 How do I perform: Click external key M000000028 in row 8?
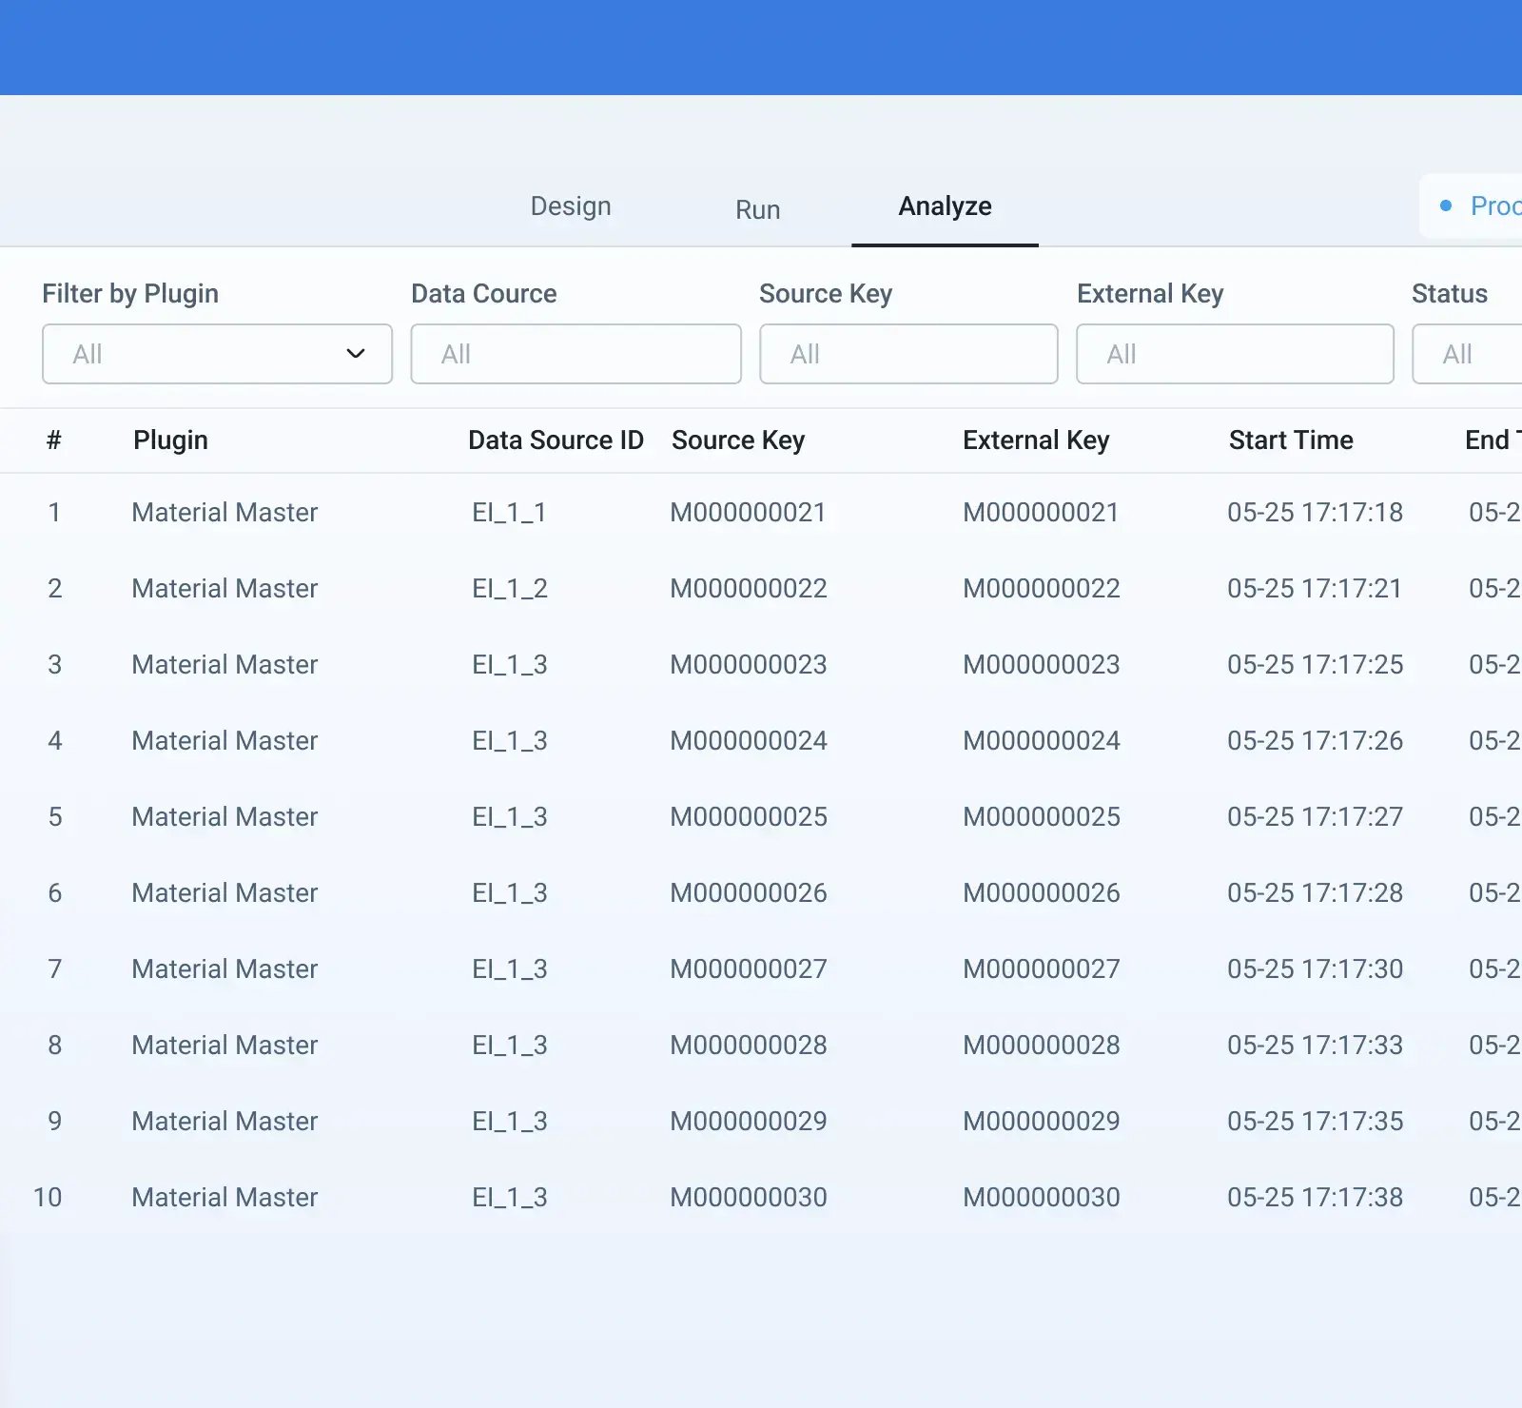tap(1042, 1045)
